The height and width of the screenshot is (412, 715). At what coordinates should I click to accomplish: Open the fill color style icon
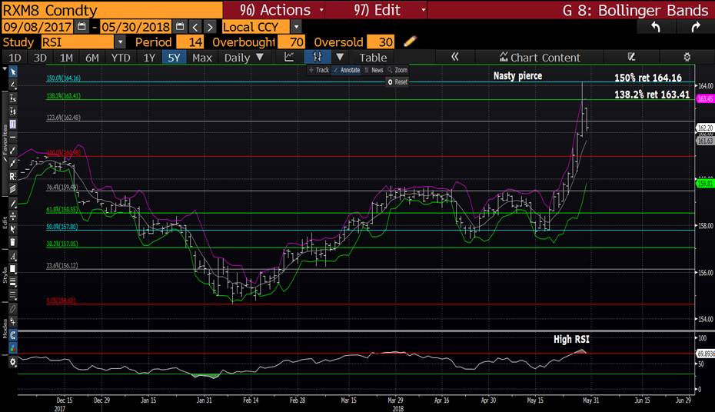[13, 269]
